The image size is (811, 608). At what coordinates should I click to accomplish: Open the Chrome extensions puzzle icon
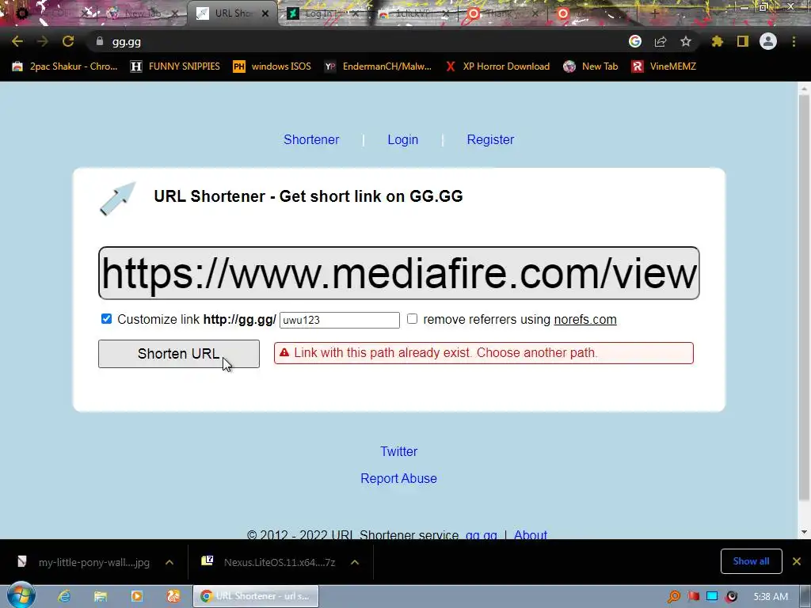(x=717, y=41)
